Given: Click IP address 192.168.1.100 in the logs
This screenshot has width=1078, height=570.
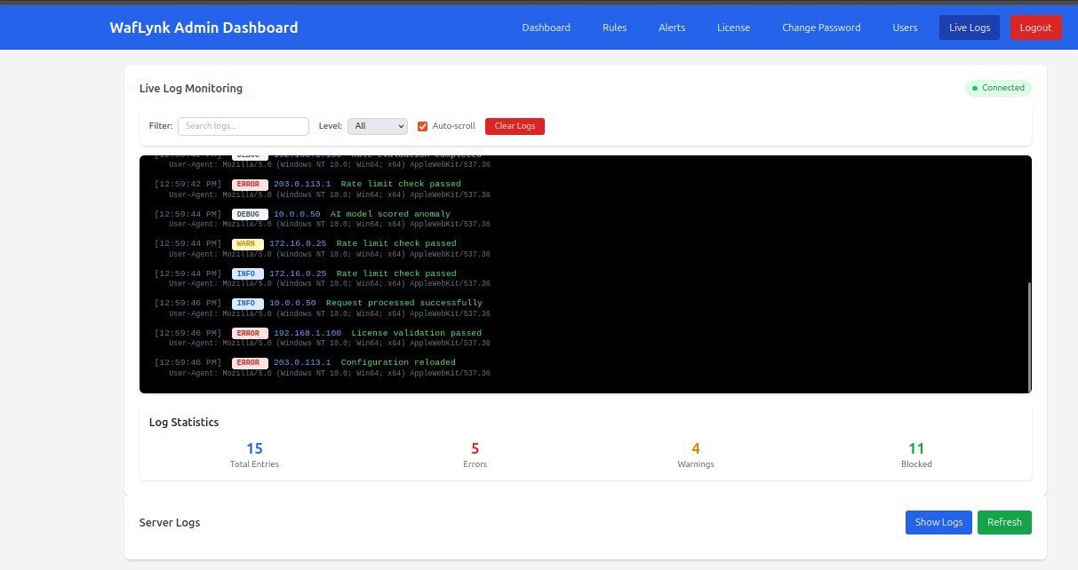Looking at the screenshot, I should coord(307,333).
